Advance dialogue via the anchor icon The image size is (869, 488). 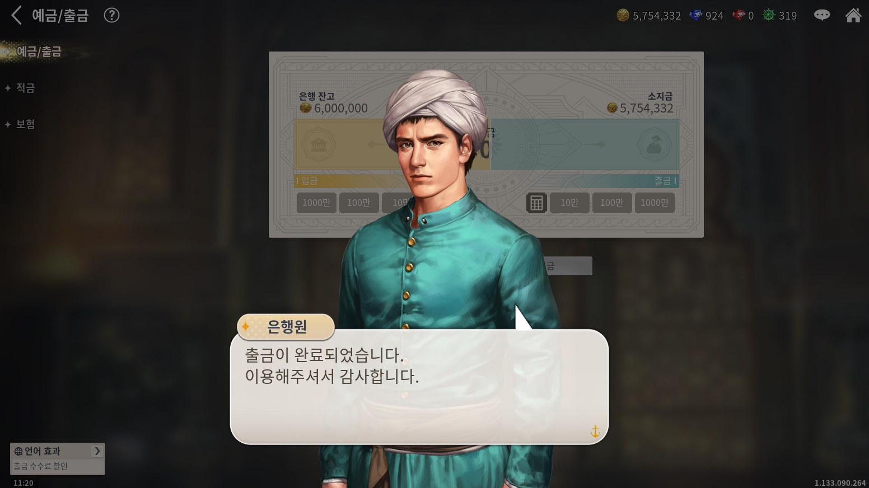tap(595, 431)
